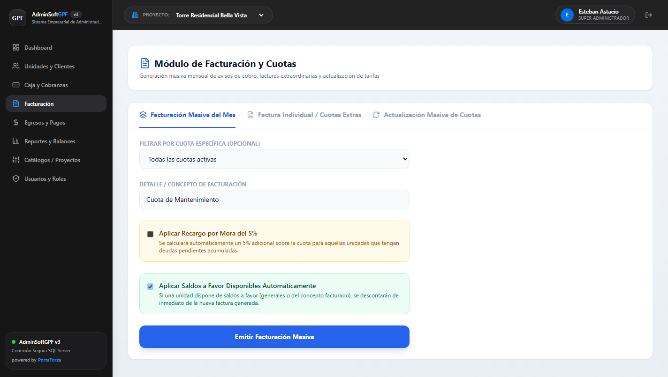
Task: Click the layers icon on Facturación Masiva tab
Action: coord(143,115)
